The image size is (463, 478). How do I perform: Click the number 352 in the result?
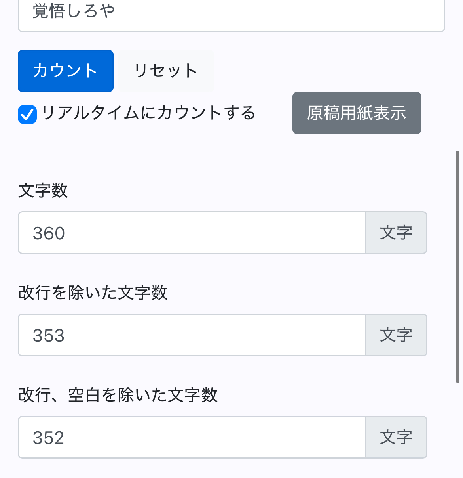coord(49,438)
